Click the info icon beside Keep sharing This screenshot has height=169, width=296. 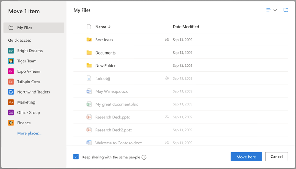click(144, 157)
